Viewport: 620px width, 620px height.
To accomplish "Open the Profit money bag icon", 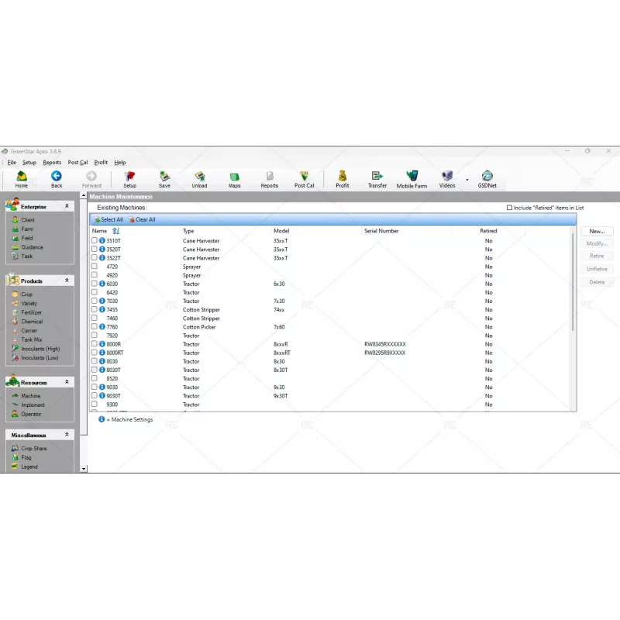I will pos(343,178).
